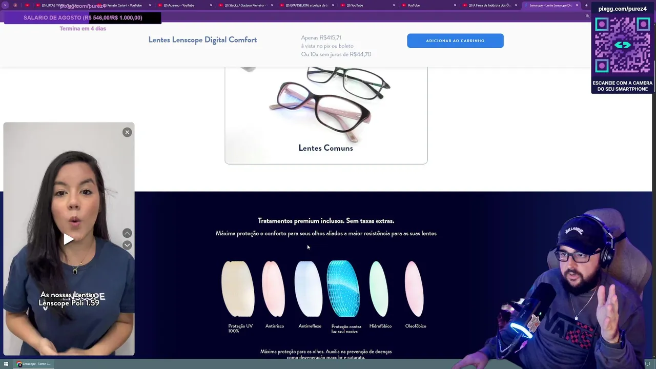Image resolution: width=656 pixels, height=369 pixels.
Task: Select the Antirrisco lens icon
Action: 274,289
